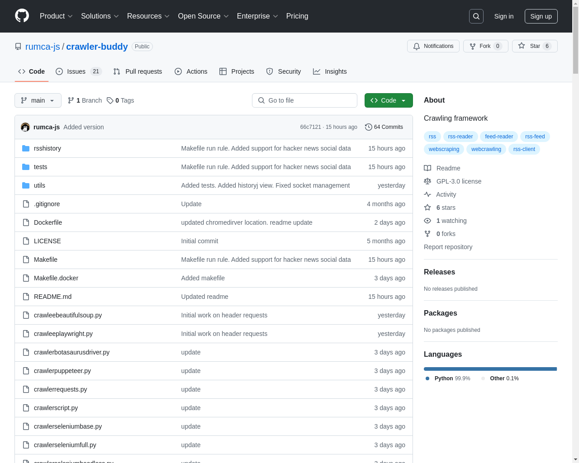Click the history clock icon by 64 Commits

369,127
